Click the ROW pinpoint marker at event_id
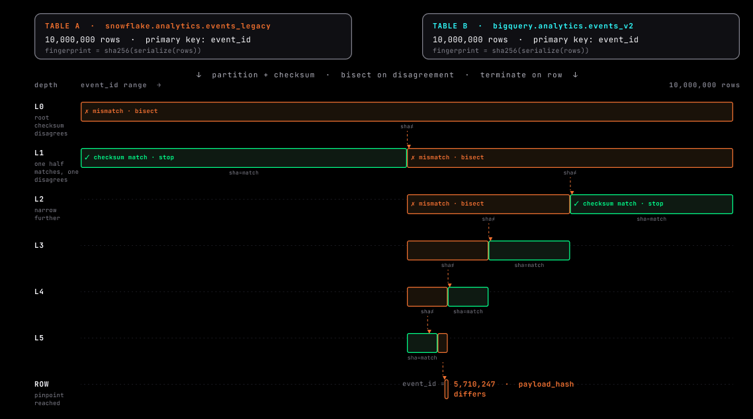 point(447,389)
